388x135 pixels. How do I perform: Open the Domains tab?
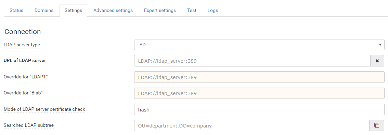click(44, 10)
